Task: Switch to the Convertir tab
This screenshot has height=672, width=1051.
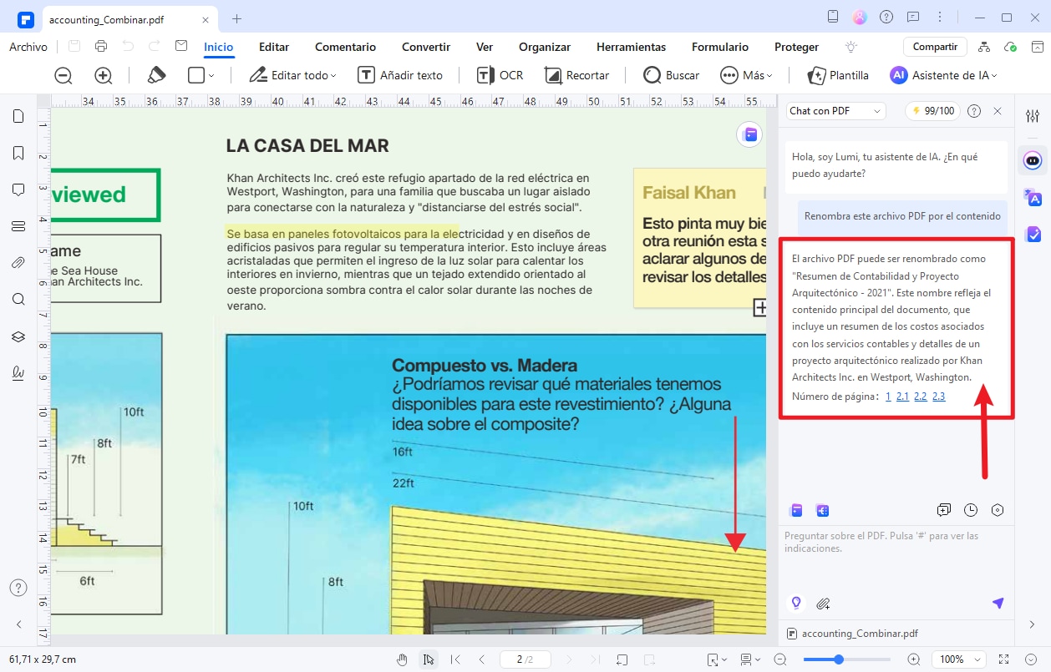Action: pyautogui.click(x=426, y=48)
